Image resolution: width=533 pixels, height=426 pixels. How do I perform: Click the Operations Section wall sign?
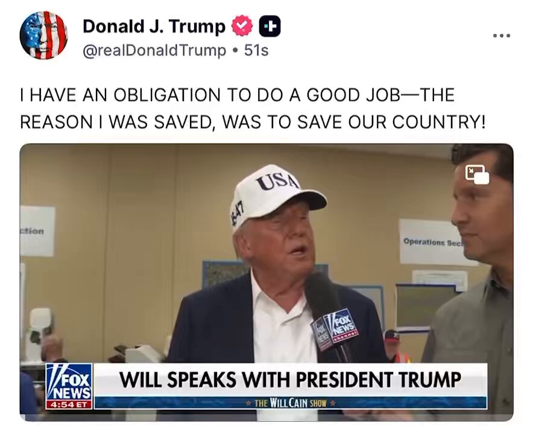tap(430, 242)
